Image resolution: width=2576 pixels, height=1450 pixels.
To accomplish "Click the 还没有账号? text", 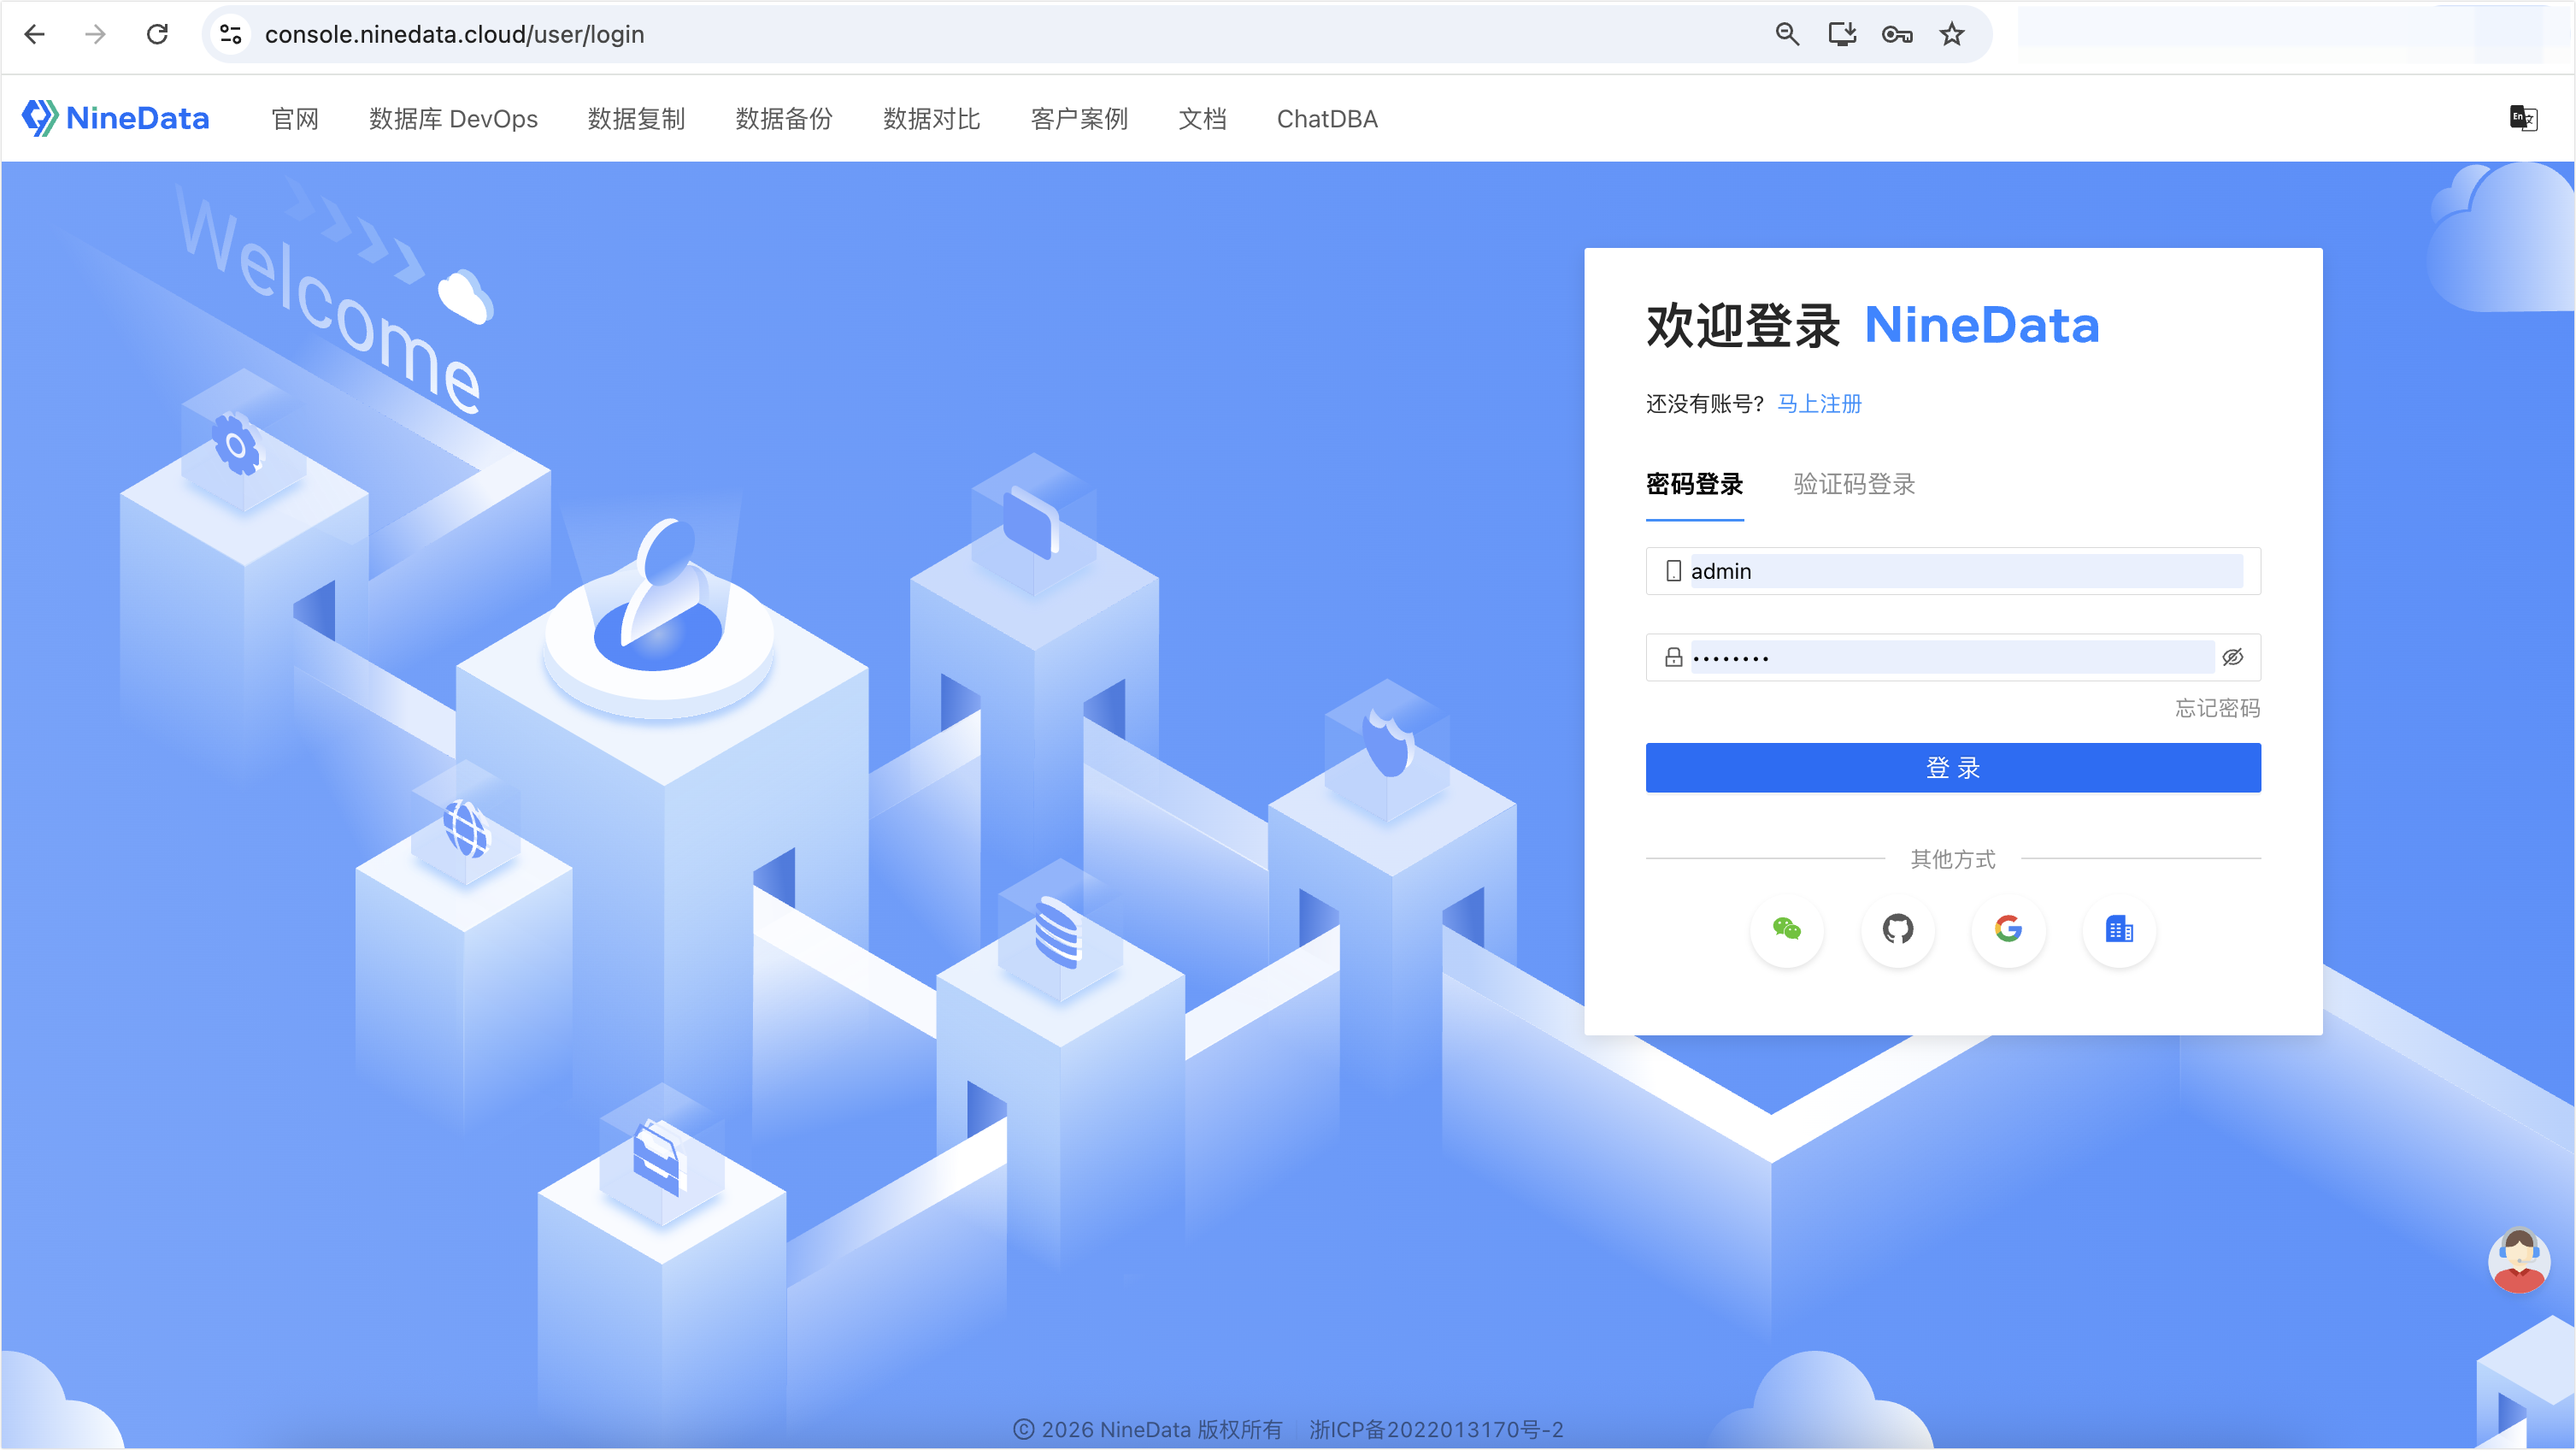I will click(x=1705, y=404).
